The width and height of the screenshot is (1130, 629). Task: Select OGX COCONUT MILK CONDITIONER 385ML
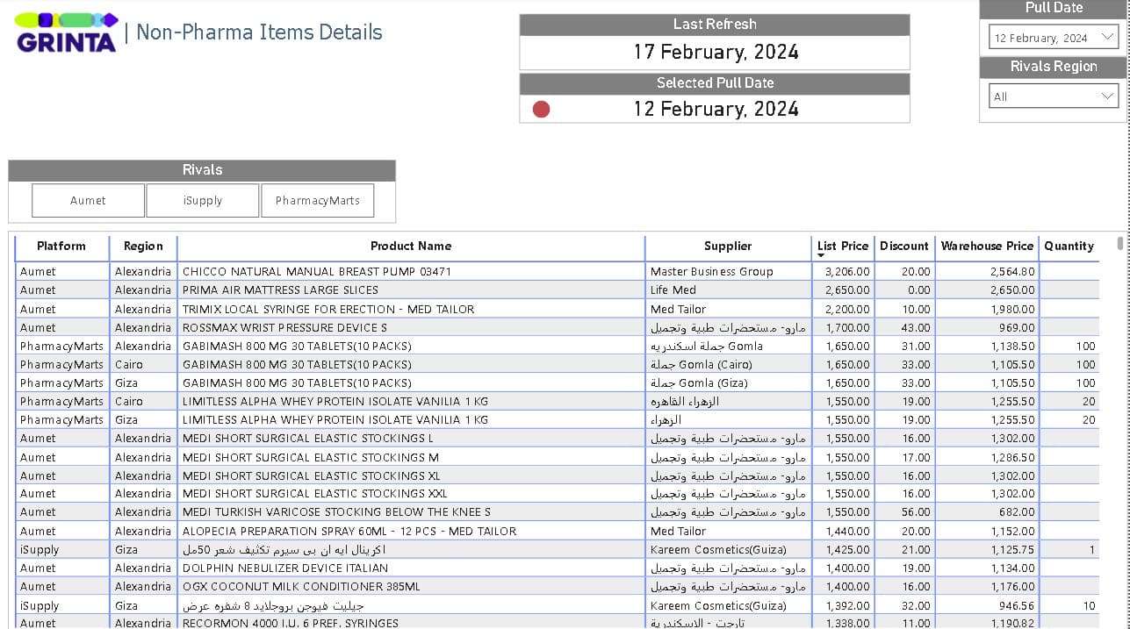click(x=301, y=587)
